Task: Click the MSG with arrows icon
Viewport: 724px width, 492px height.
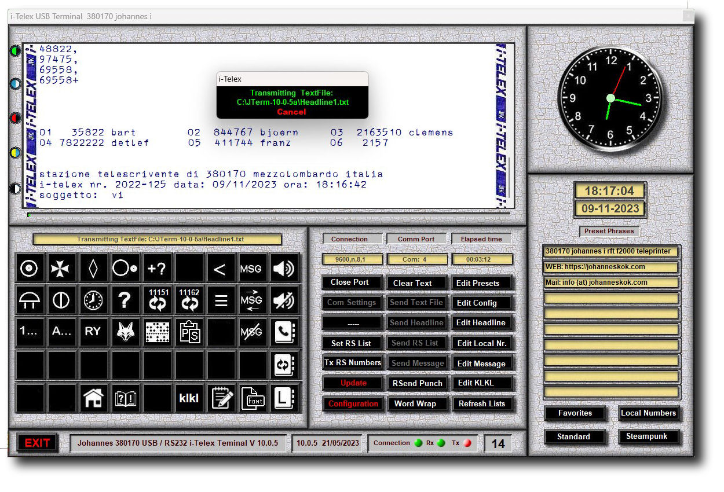Action: [x=252, y=300]
